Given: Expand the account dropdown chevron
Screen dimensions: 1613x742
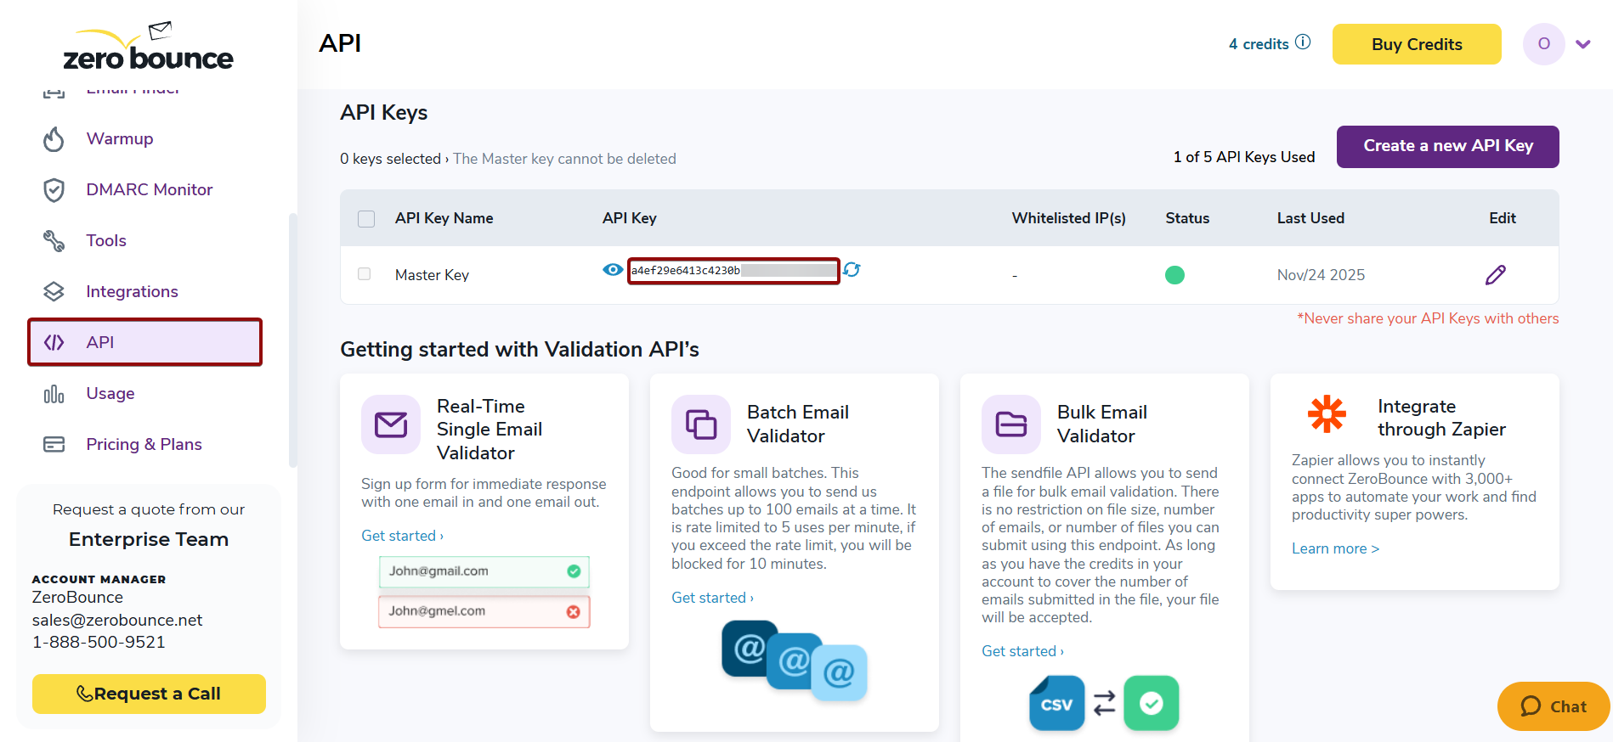Looking at the screenshot, I should coord(1582,44).
